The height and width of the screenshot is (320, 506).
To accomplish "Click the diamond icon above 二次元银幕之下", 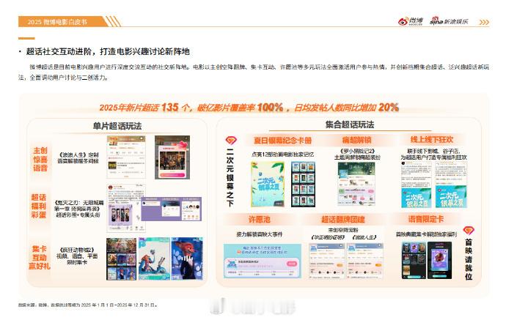I will [231, 141].
